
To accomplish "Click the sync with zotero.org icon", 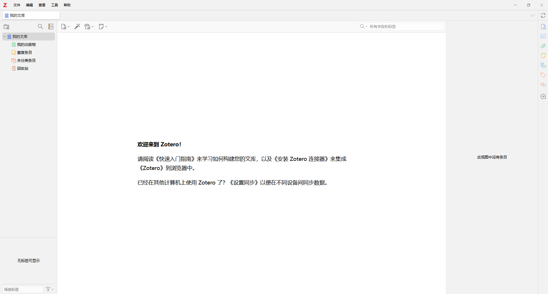I will (x=543, y=15).
